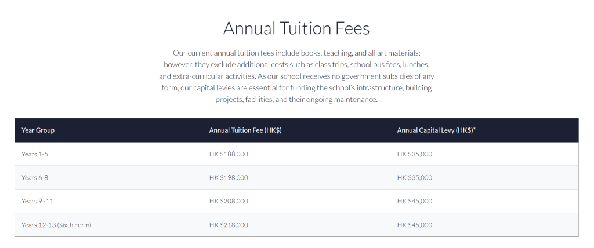This screenshot has width=594, height=248.
Task: Pick the HK $218,000 tuition fee cell
Action: [229, 225]
